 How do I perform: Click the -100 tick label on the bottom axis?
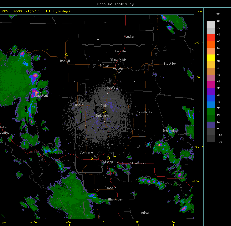click(x=33, y=222)
